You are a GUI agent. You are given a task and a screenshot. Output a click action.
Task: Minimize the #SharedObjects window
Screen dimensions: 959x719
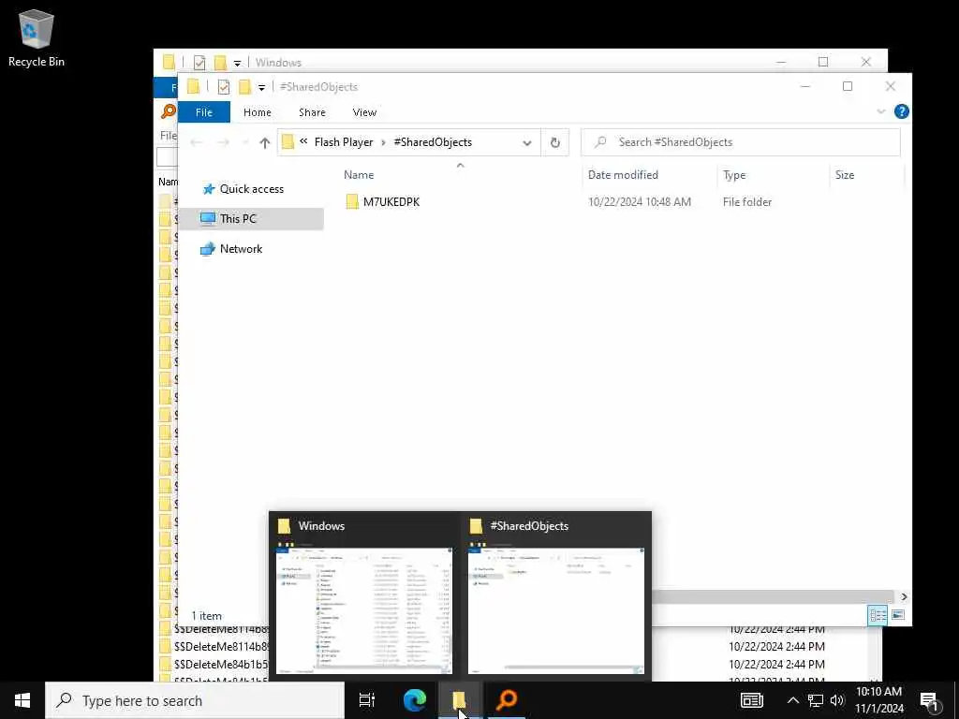805,87
